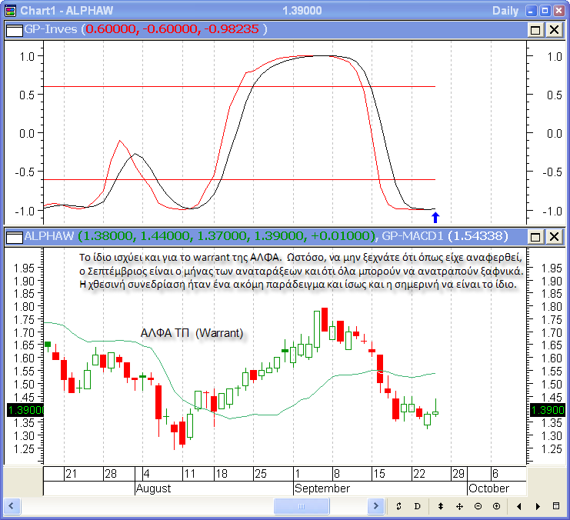
Task: Zoom in using the plus magnifier
Action: 496,506
